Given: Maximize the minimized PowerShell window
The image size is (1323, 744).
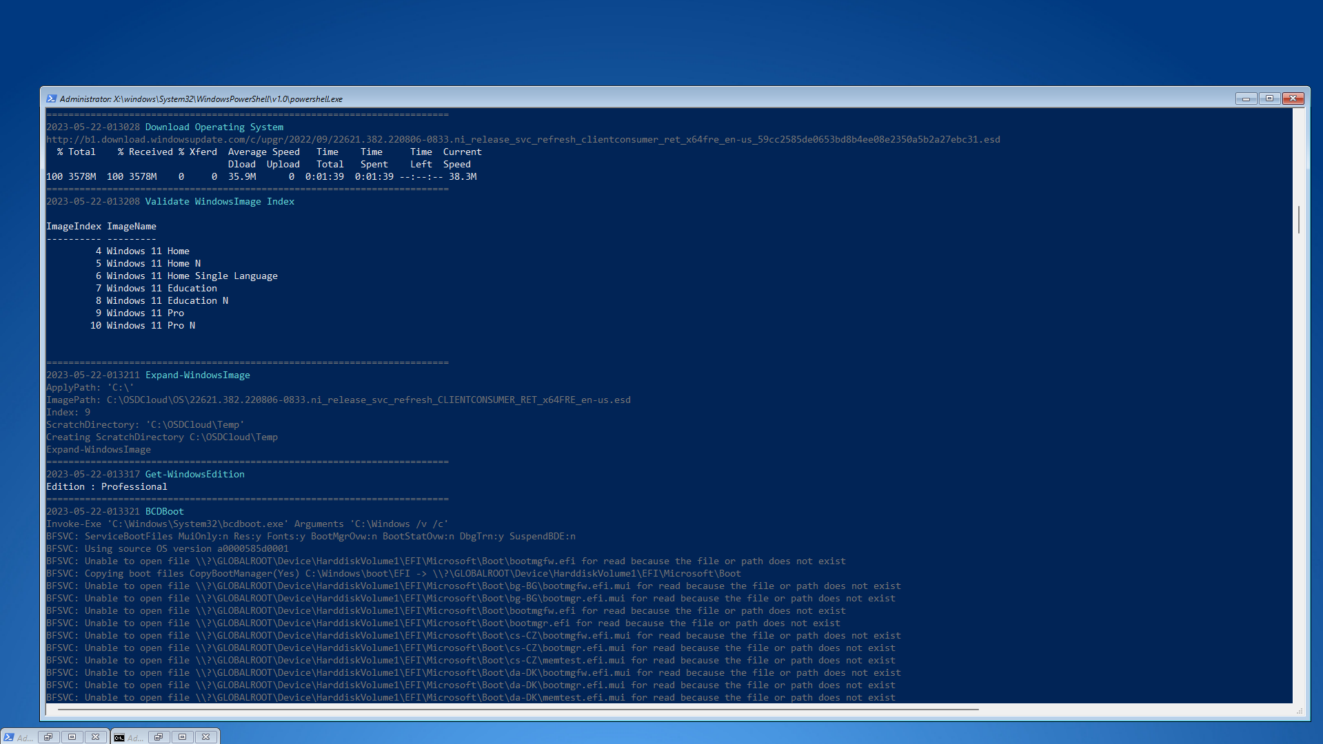Looking at the screenshot, I should point(72,737).
